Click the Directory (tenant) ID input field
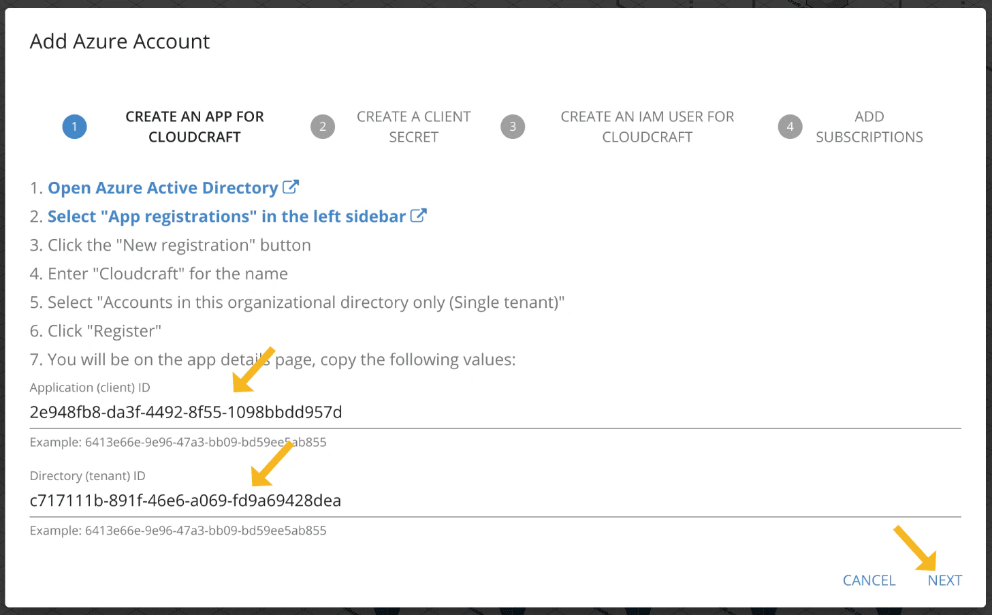 (x=496, y=501)
